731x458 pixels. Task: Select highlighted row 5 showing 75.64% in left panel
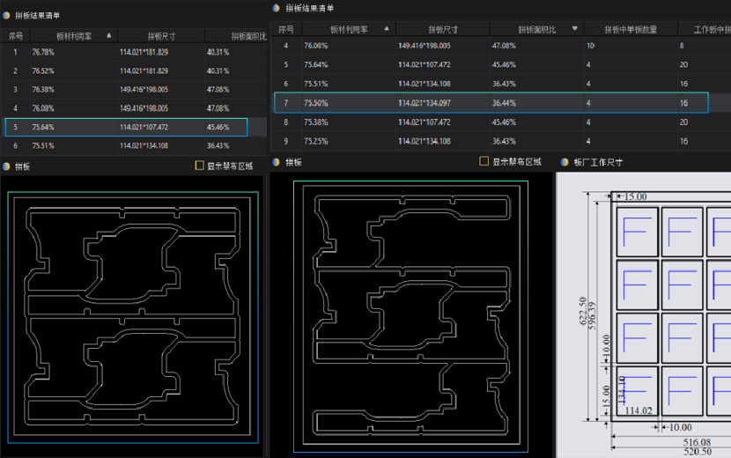pyautogui.click(x=126, y=127)
